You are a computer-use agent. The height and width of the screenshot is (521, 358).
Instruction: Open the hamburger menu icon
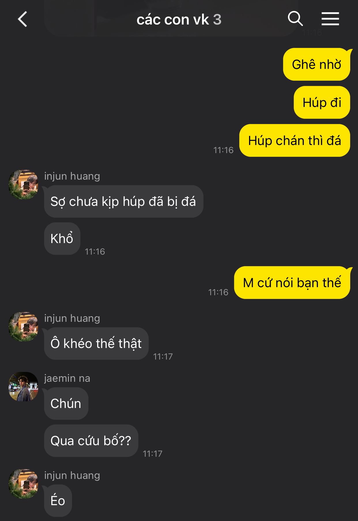(x=330, y=19)
